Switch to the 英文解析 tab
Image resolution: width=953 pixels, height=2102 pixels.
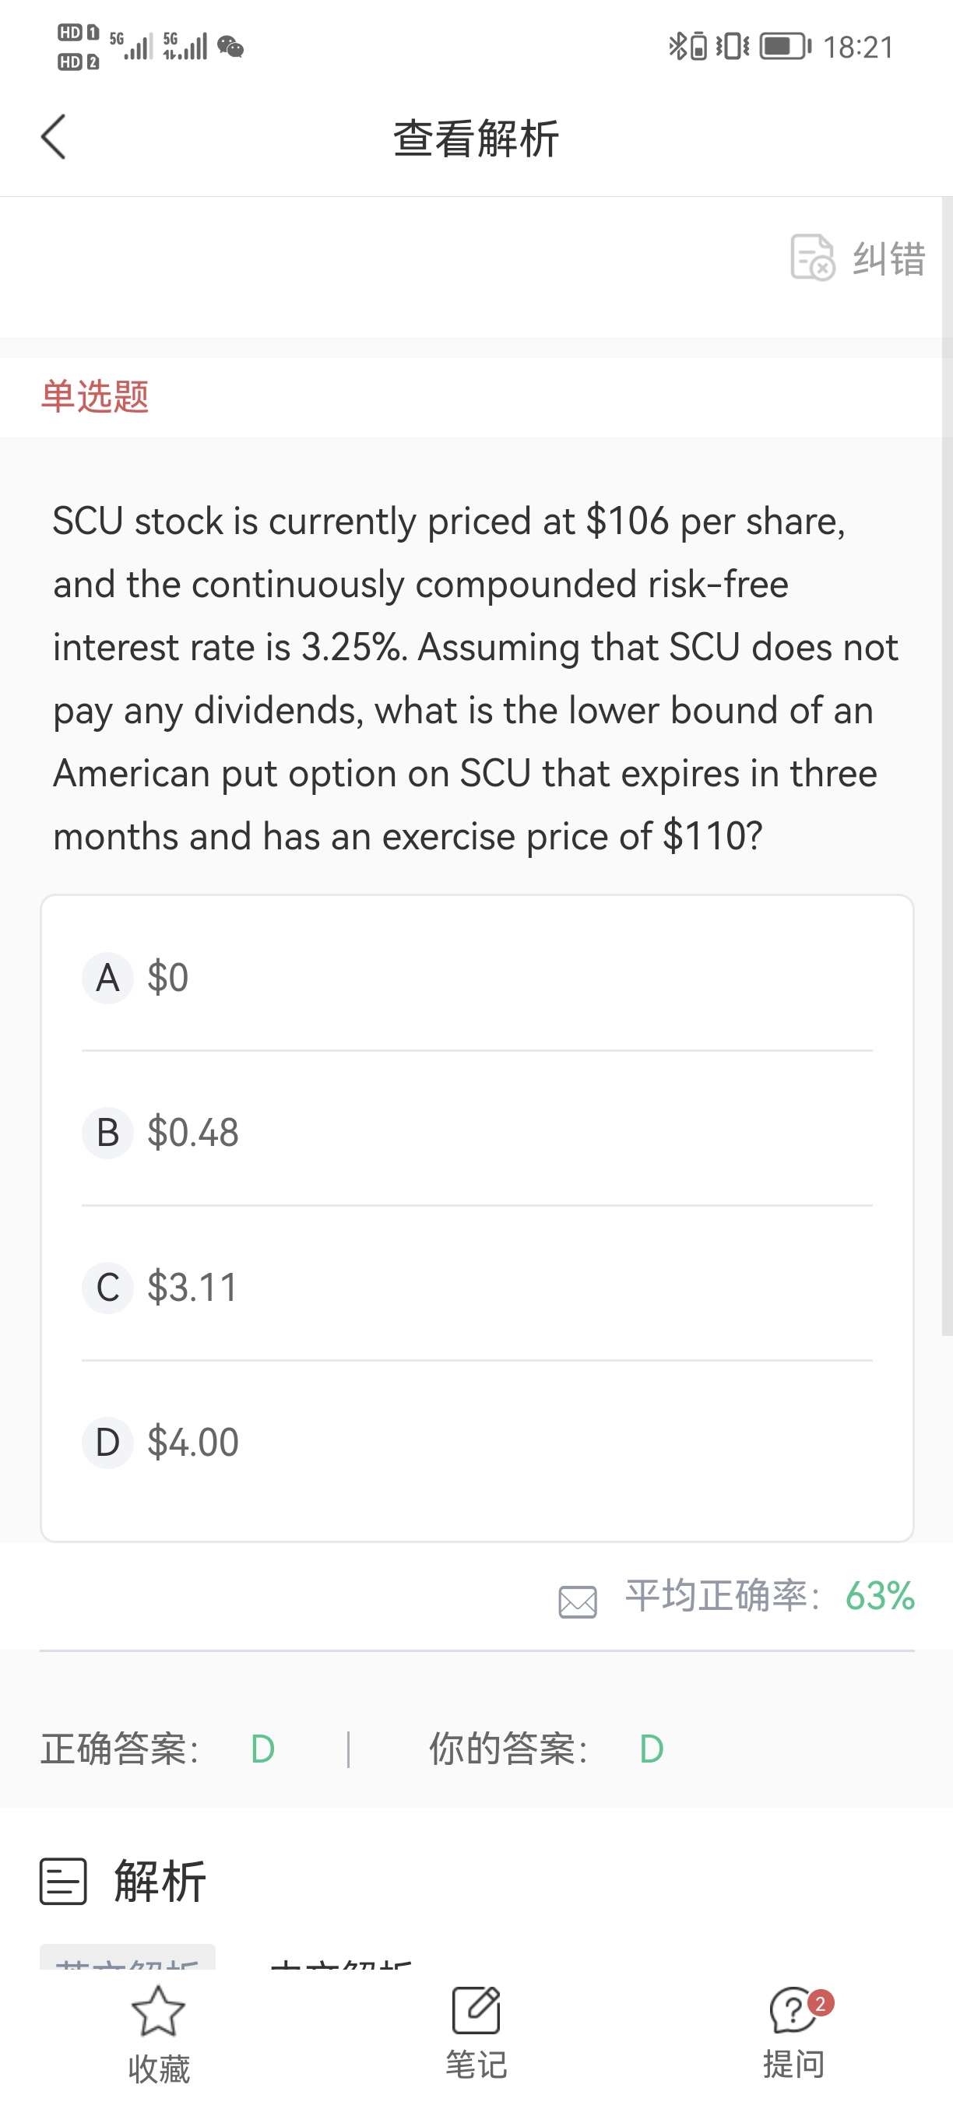click(x=127, y=1960)
